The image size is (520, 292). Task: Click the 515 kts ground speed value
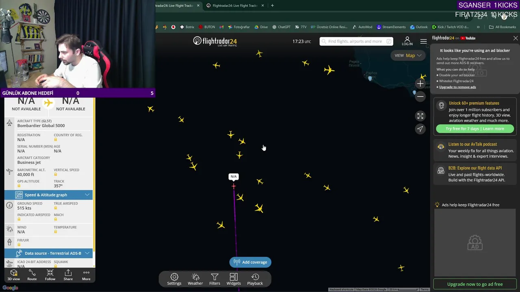tap(24, 208)
